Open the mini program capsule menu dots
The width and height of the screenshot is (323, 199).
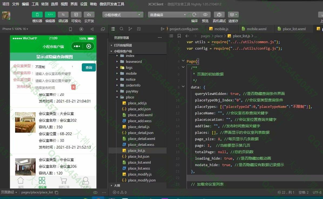click(77, 46)
